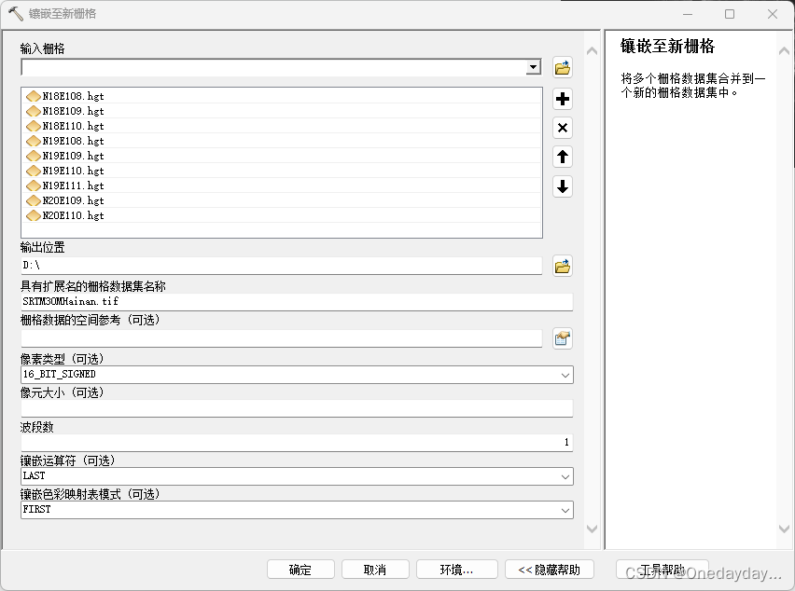This screenshot has width=795, height=591.
Task: Click the 取消 button
Action: click(377, 569)
